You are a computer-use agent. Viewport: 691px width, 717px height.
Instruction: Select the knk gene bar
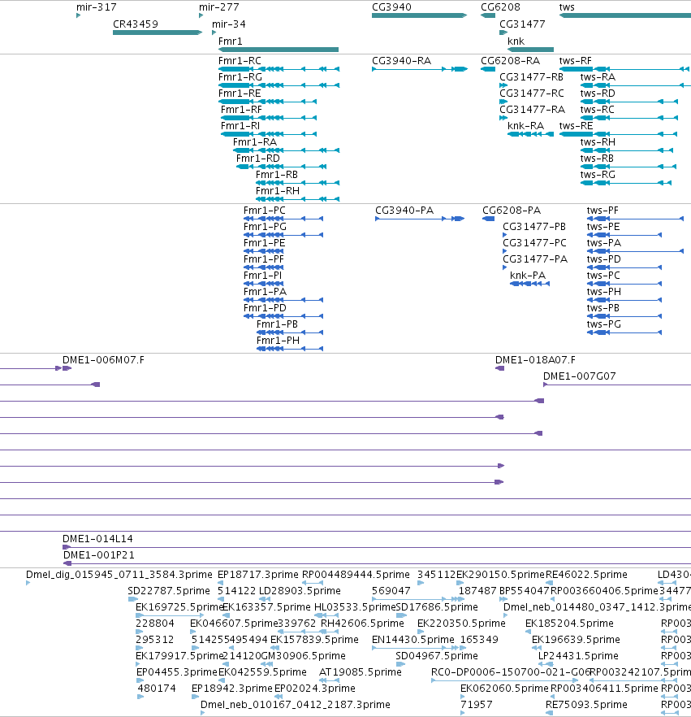(530, 50)
